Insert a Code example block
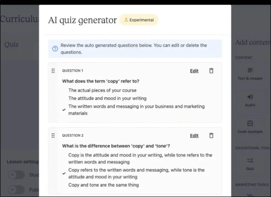Screen dimensions: 271x197 pos(250,127)
